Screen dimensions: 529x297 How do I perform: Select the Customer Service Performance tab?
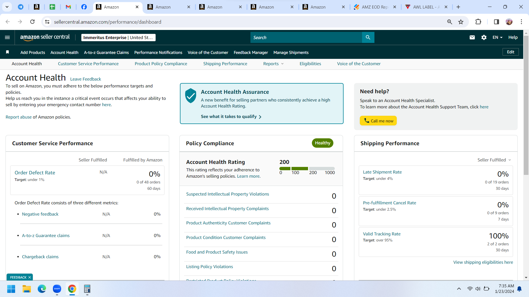tap(88, 64)
